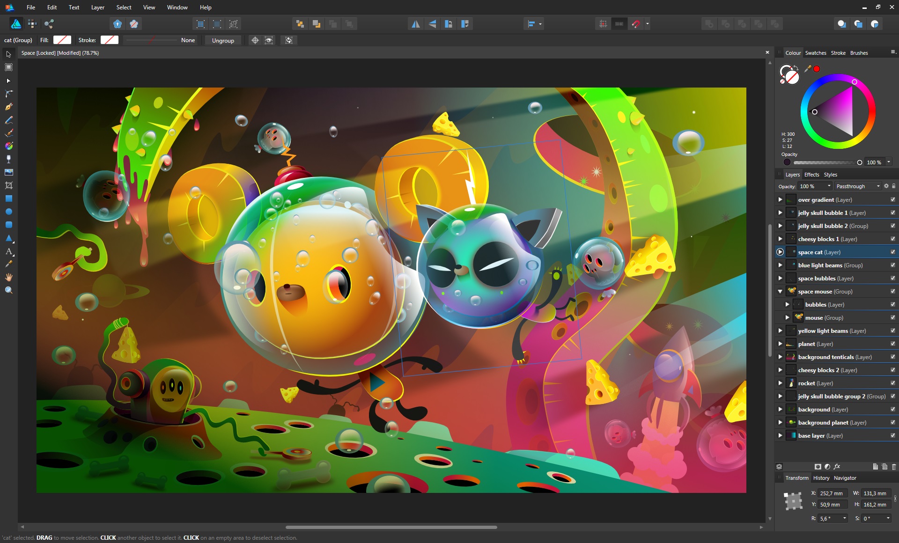Click the Flip Horizontal toolbar icon
This screenshot has height=543, width=899.
(x=415, y=24)
